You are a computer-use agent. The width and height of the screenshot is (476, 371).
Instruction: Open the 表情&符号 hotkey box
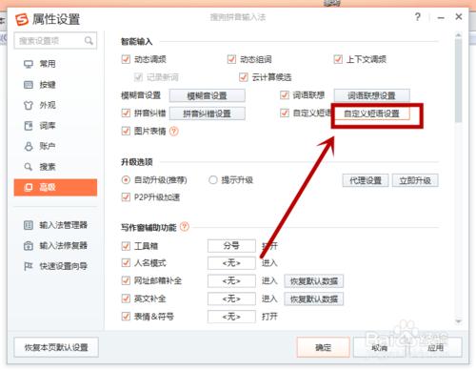point(231,317)
